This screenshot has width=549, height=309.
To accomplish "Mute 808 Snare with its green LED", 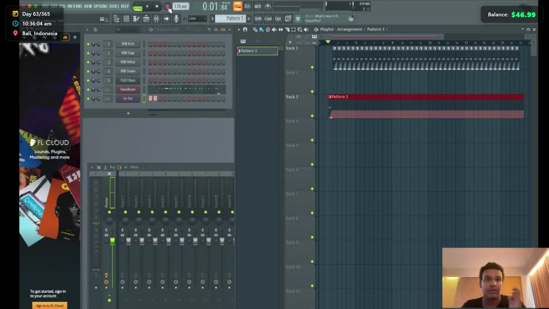I will tap(88, 71).
